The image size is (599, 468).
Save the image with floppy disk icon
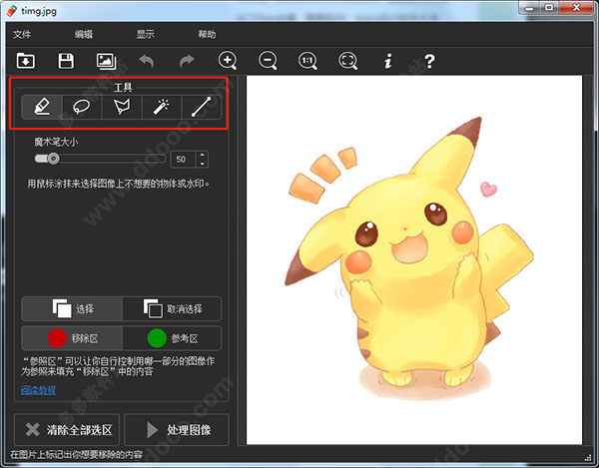click(66, 61)
